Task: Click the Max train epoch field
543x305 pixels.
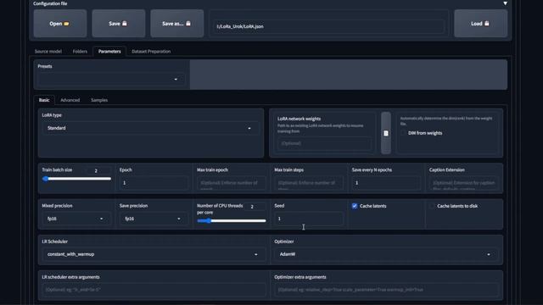Action: click(232, 183)
